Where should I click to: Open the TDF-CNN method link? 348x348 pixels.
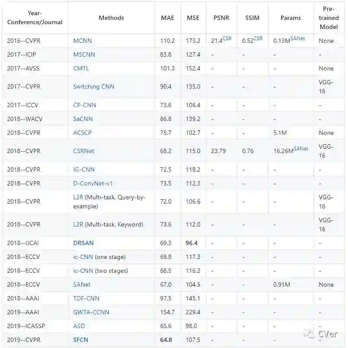(86, 298)
